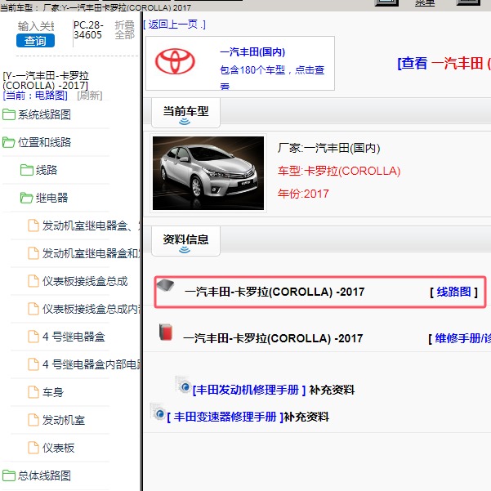The width and height of the screenshot is (491, 491).
Task: Click folder icon beside 总体线路图
Action: click(9, 475)
